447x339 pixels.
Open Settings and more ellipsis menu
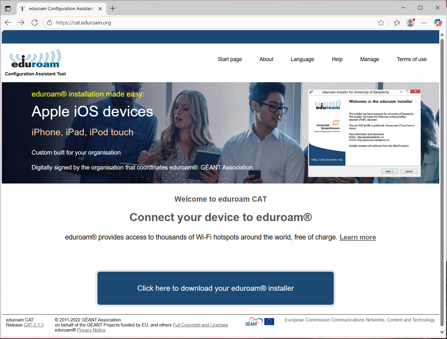pyautogui.click(x=424, y=23)
